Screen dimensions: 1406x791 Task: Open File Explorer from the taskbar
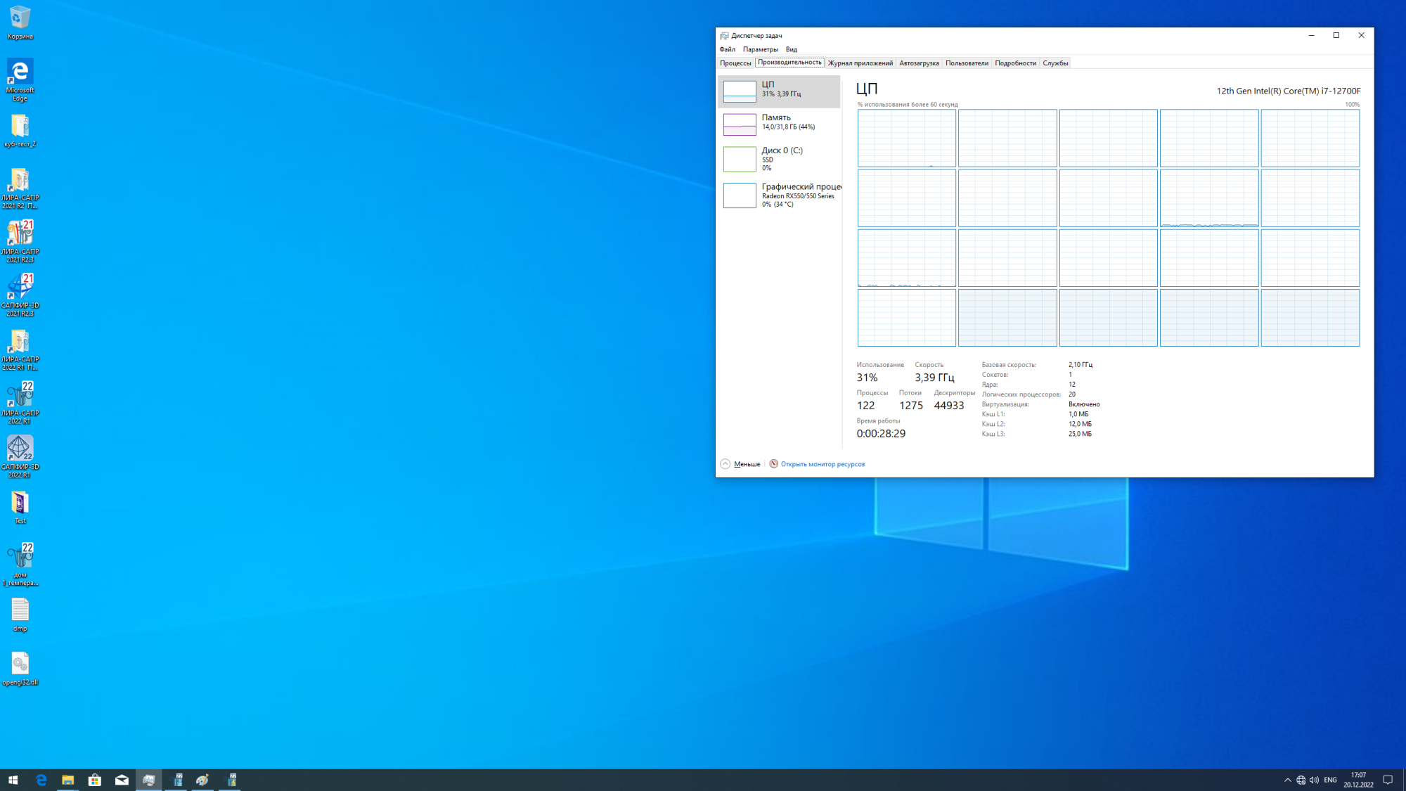point(67,780)
